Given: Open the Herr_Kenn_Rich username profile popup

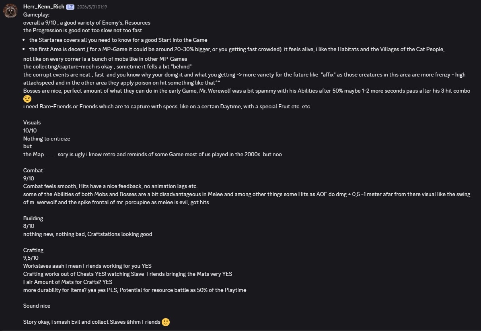Looking at the screenshot, I should pos(43,6).
